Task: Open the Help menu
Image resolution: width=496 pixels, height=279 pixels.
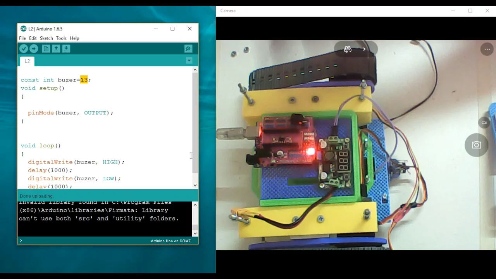Action: click(74, 38)
